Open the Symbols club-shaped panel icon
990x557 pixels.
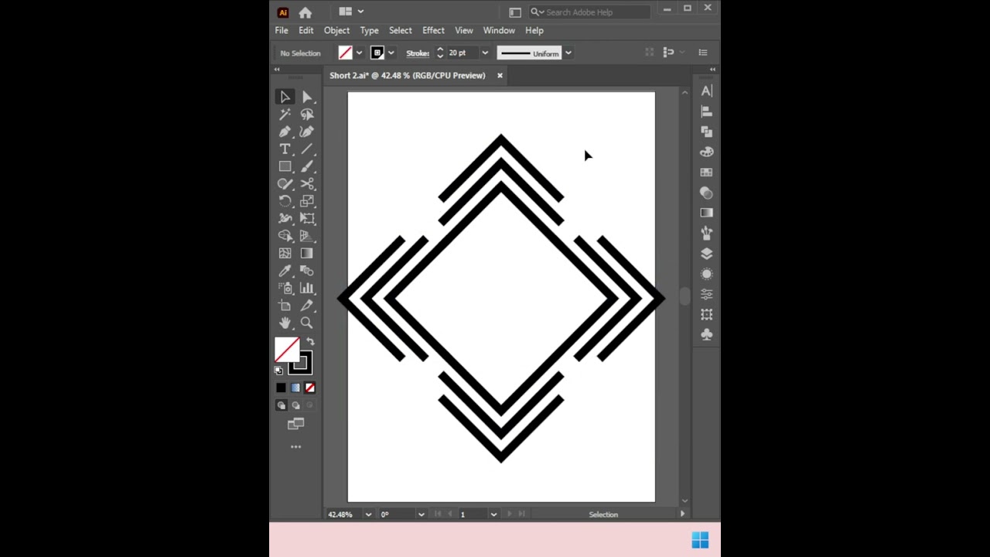coord(706,334)
